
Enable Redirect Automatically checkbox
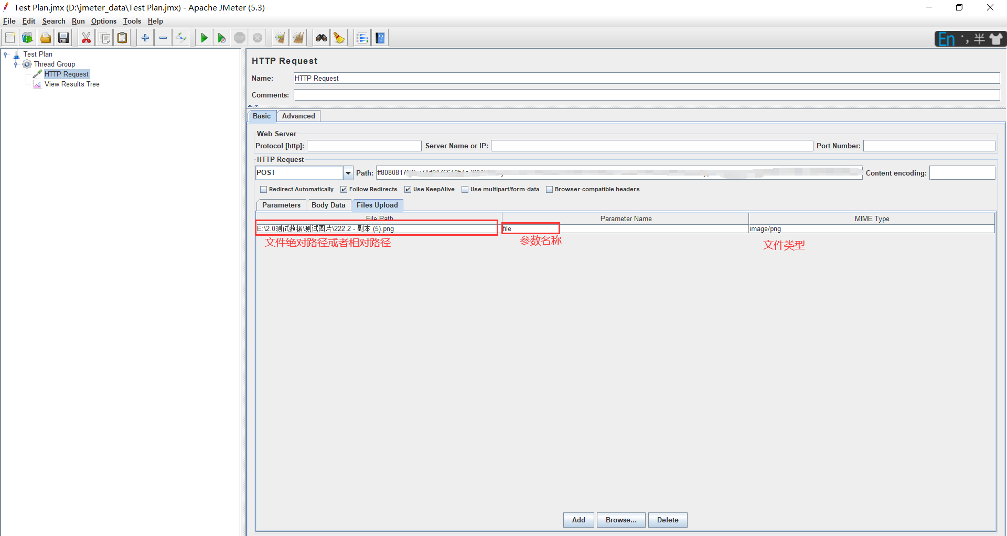coord(263,190)
